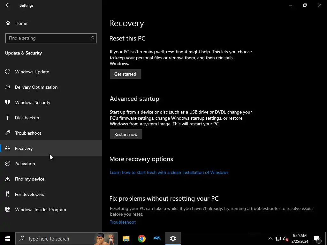This screenshot has width=327, height=245.
Task: Click the Windows Update refresh icon
Action: [8, 72]
